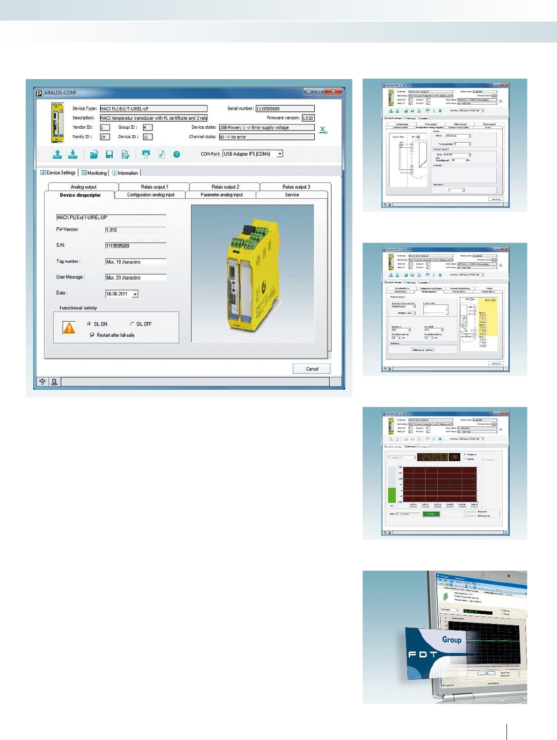
Task: Click the download-from-device arrow icon
Action: pyautogui.click(x=73, y=154)
